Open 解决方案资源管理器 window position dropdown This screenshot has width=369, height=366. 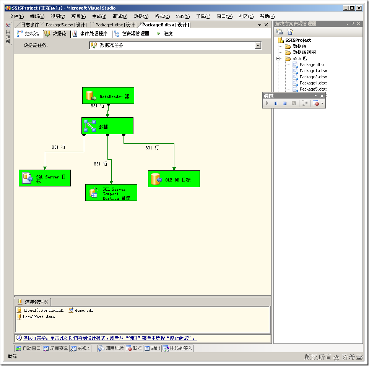[347, 24]
